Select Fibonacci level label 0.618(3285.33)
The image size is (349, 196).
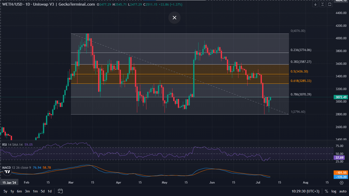(301, 81)
